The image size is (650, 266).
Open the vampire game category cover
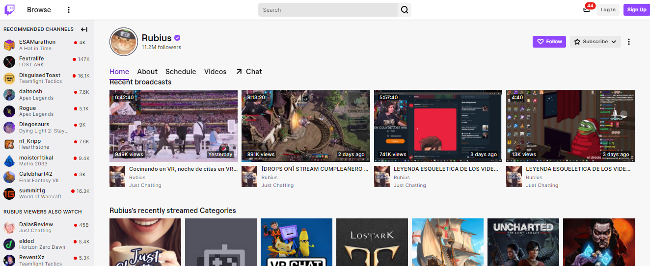pyautogui.click(x=599, y=242)
